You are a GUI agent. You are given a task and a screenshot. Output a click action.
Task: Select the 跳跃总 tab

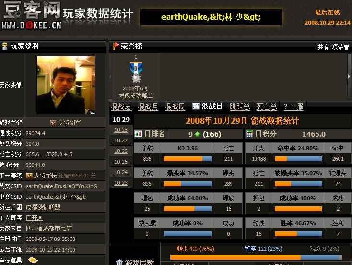point(240,107)
